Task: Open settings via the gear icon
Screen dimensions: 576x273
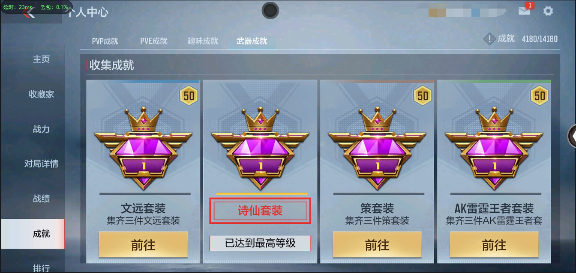Action: click(x=548, y=11)
